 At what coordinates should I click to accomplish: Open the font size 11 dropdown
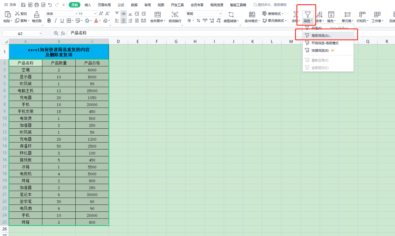[x=95, y=14]
